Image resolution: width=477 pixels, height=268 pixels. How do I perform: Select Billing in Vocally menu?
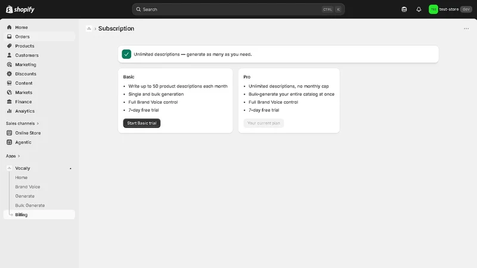coord(39,214)
